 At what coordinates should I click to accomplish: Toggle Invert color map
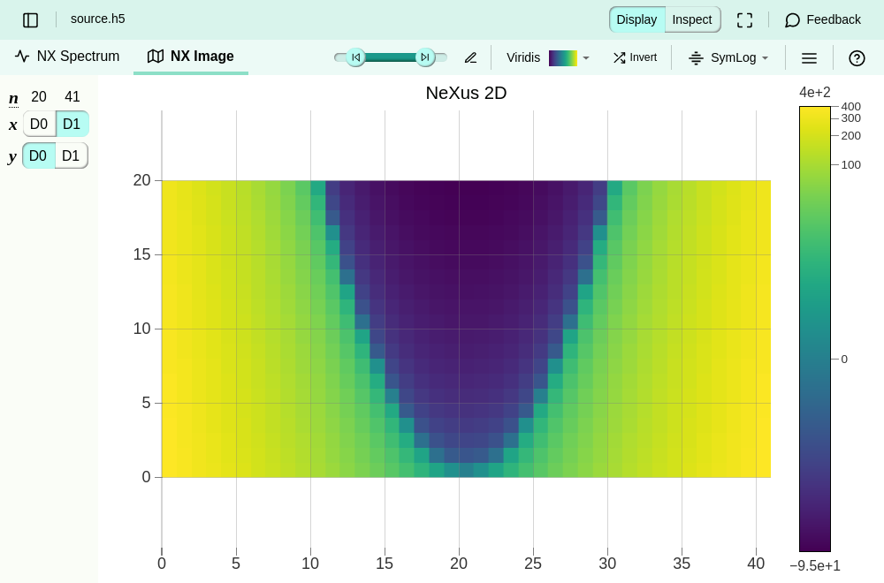coord(636,57)
